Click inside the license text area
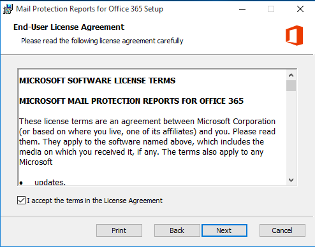Screen dimensions: 315x247 (x=152, y=127)
